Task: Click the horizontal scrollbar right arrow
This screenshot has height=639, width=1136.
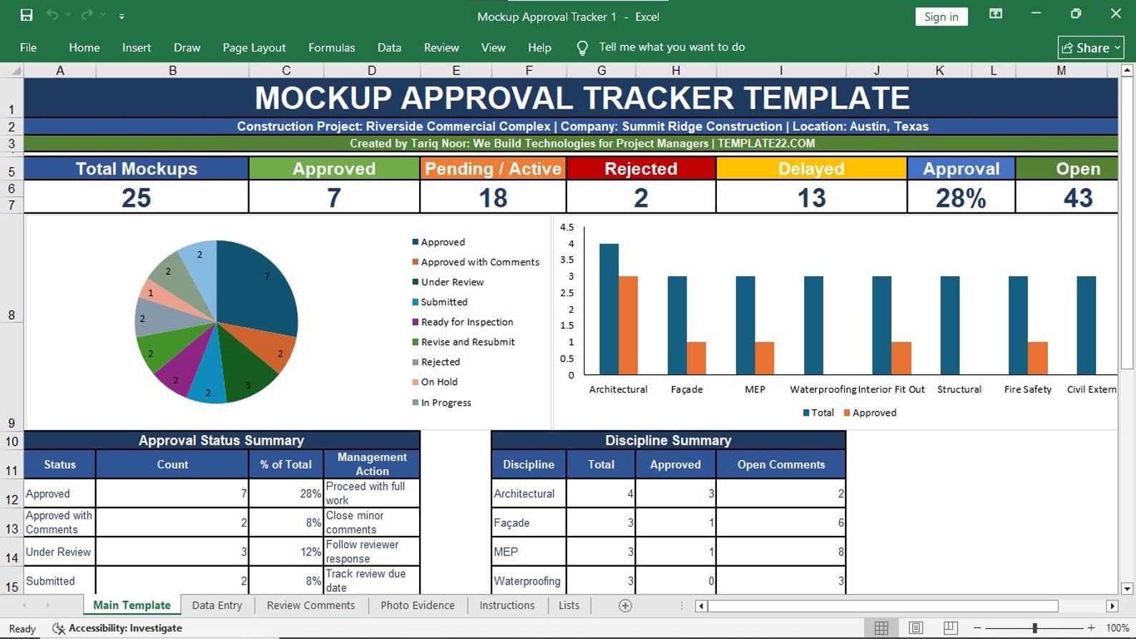Action: pyautogui.click(x=1112, y=606)
